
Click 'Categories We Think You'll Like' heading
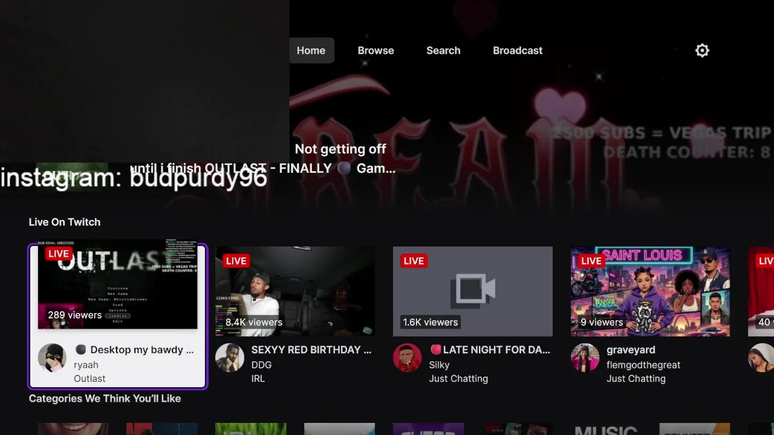[105, 399]
